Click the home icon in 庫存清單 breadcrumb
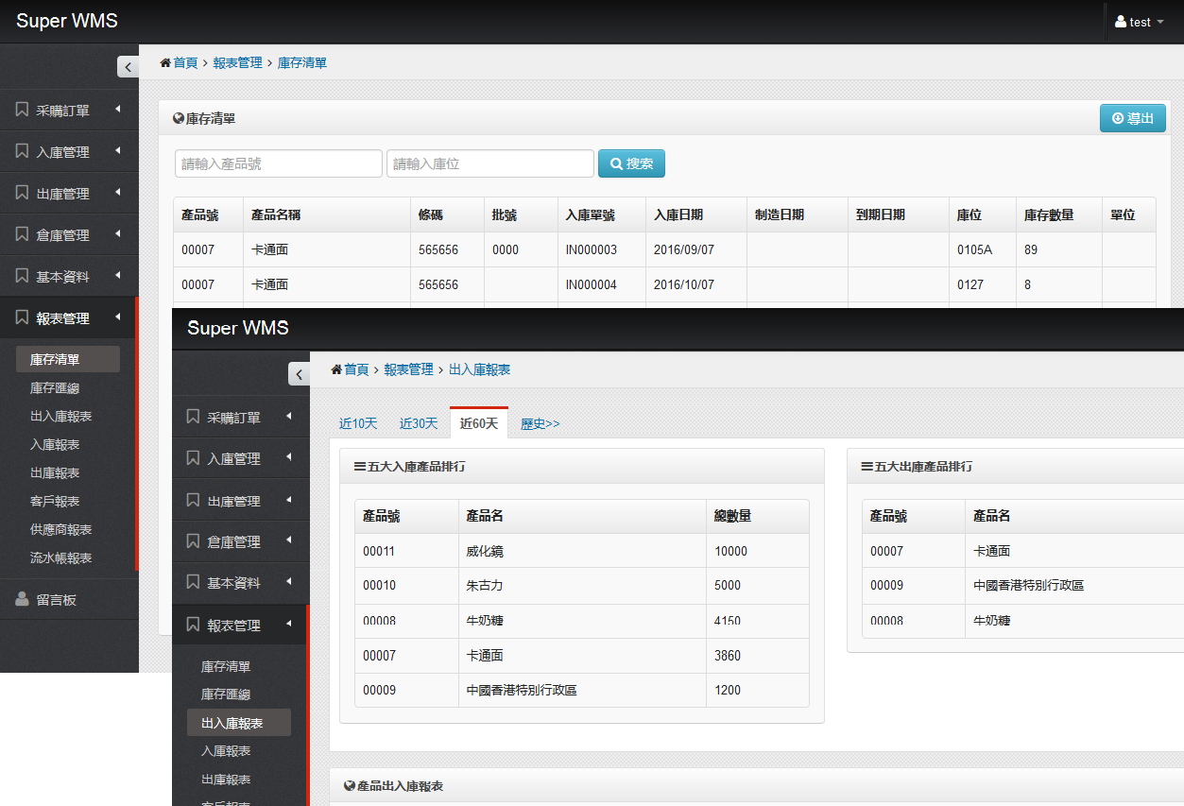 click(165, 63)
